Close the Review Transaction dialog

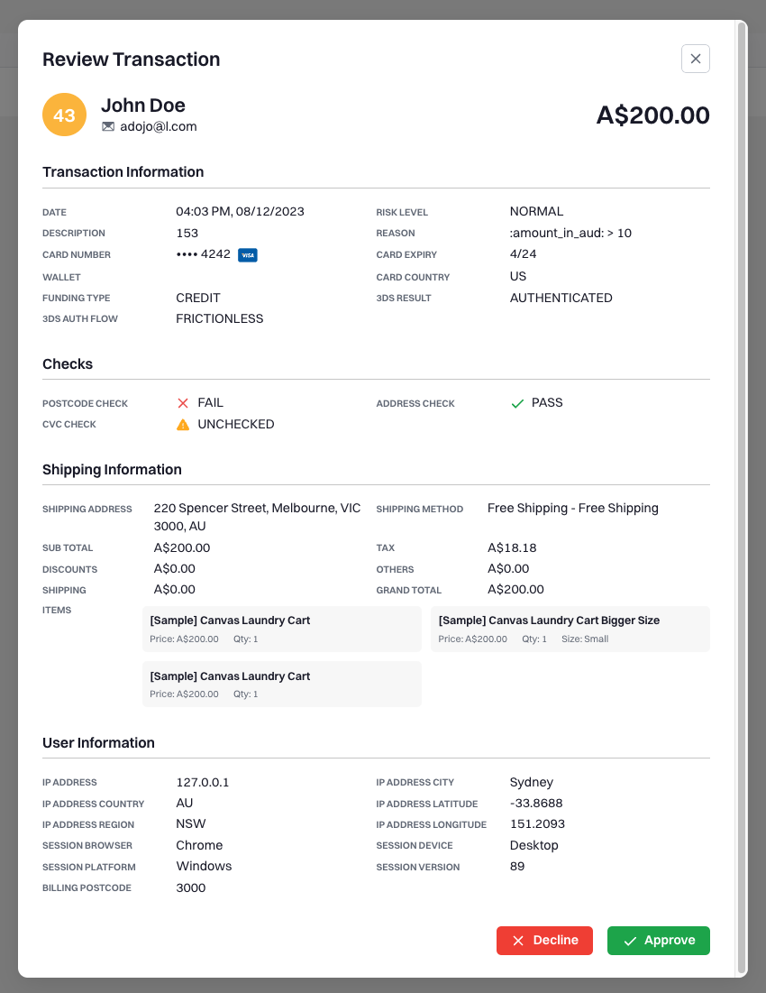695,59
